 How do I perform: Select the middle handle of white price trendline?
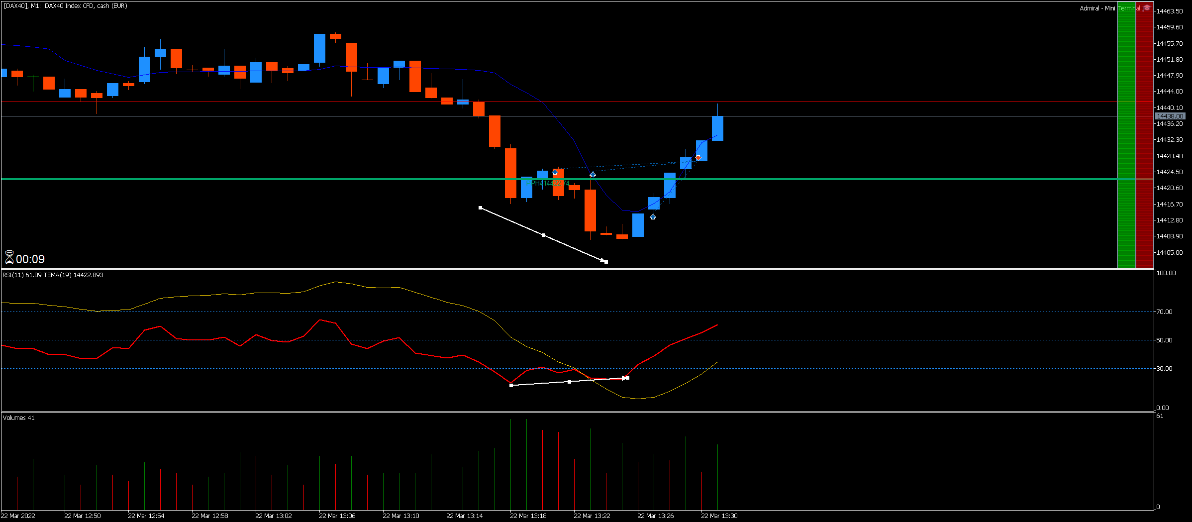pos(543,235)
